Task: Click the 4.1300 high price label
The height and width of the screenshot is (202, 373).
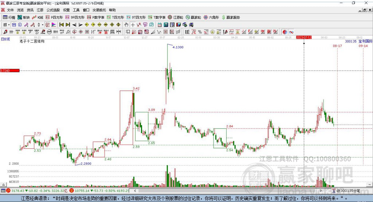Action: point(178,47)
